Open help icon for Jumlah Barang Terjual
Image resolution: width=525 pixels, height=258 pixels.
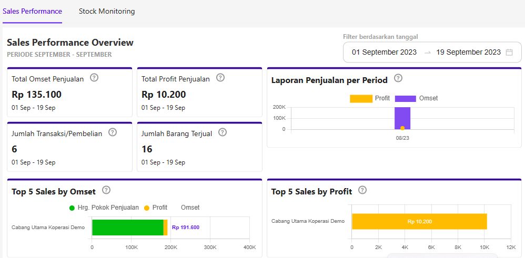pos(223,132)
